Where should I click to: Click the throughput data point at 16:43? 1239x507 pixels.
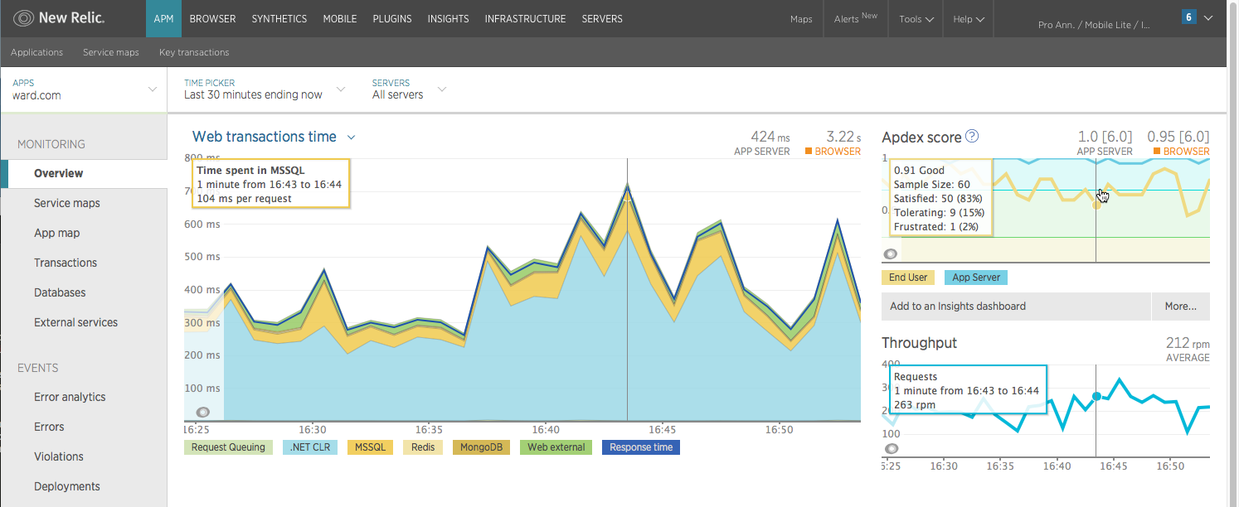tap(1096, 397)
